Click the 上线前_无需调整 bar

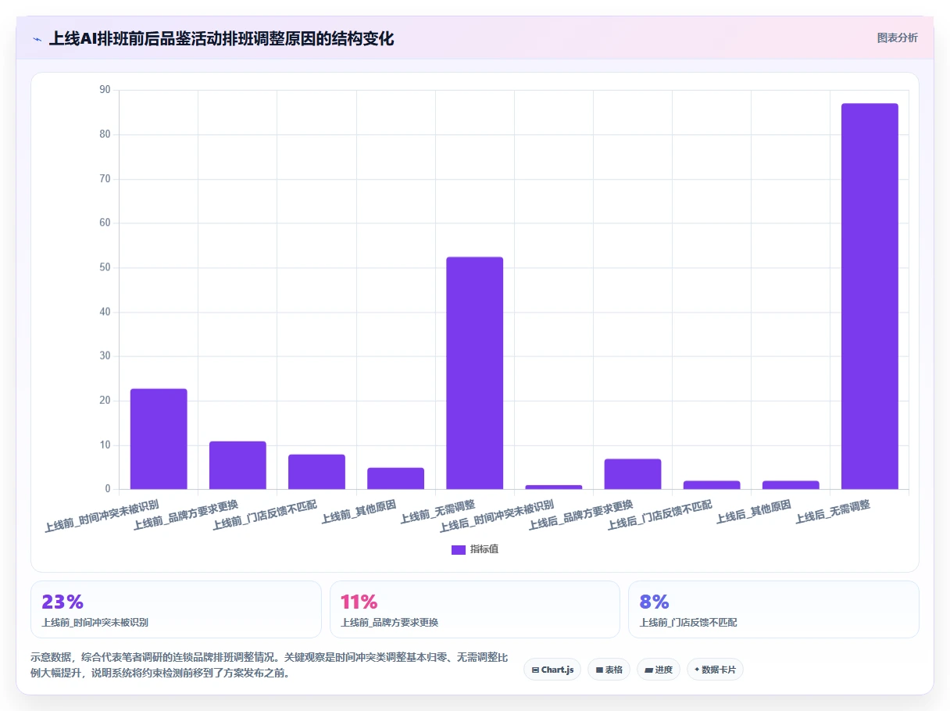click(x=474, y=373)
